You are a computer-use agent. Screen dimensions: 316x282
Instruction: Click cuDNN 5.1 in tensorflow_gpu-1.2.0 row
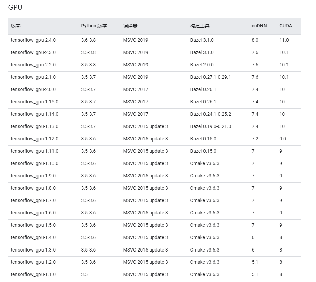pos(255,262)
